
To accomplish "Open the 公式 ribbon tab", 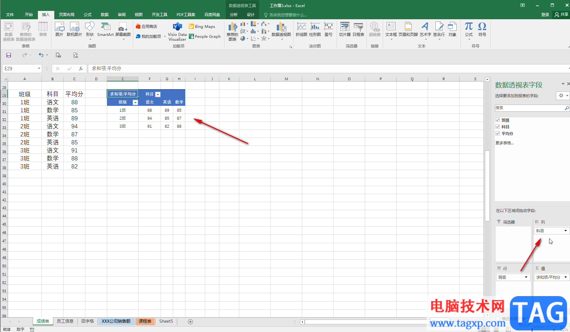I will coord(88,15).
